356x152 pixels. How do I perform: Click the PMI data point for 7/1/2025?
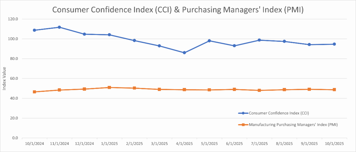pyautogui.click(x=259, y=90)
